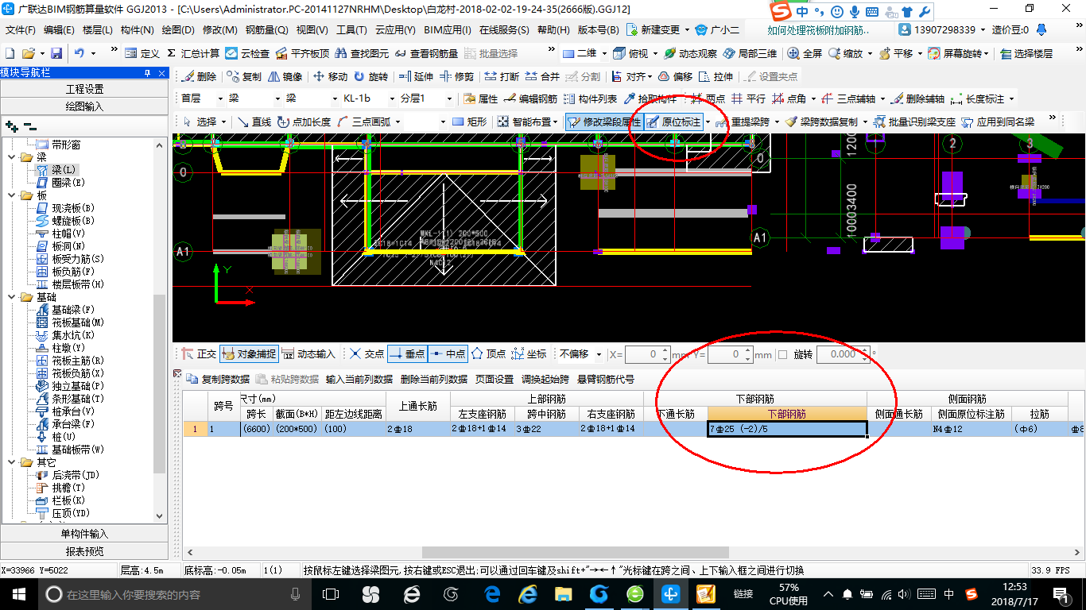Select 矩形 rectangle draw tool
The width and height of the screenshot is (1086, 610).
point(469,122)
